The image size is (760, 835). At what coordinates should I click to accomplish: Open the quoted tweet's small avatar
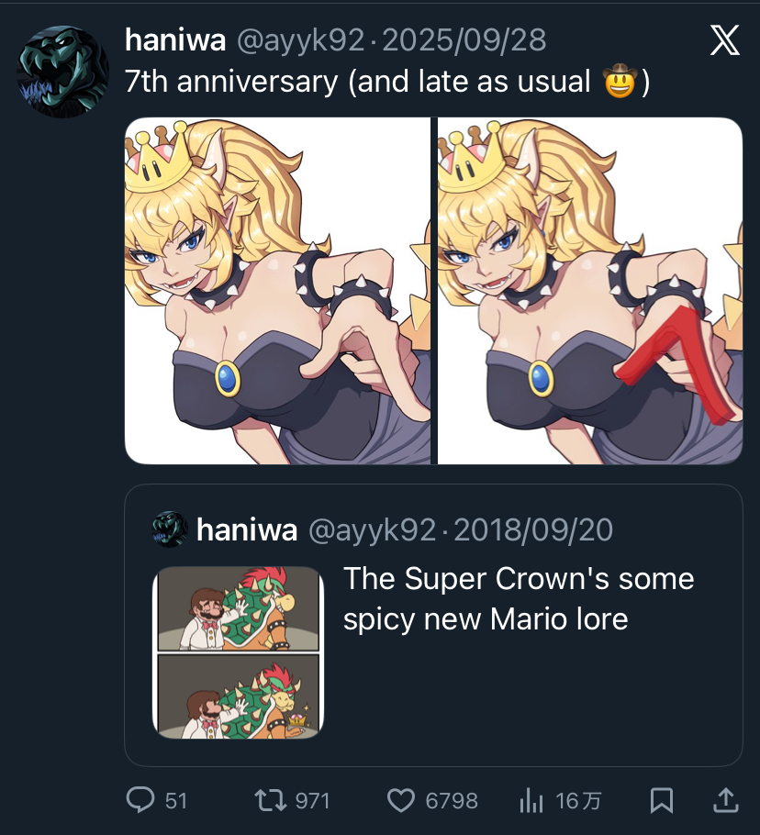point(170,529)
